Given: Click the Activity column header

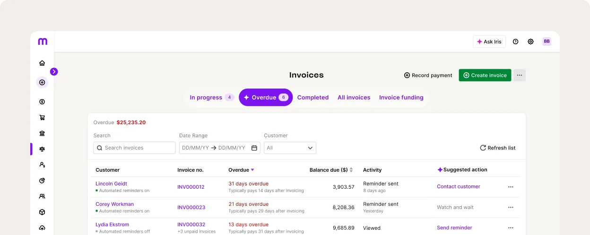Looking at the screenshot, I should pyautogui.click(x=372, y=170).
